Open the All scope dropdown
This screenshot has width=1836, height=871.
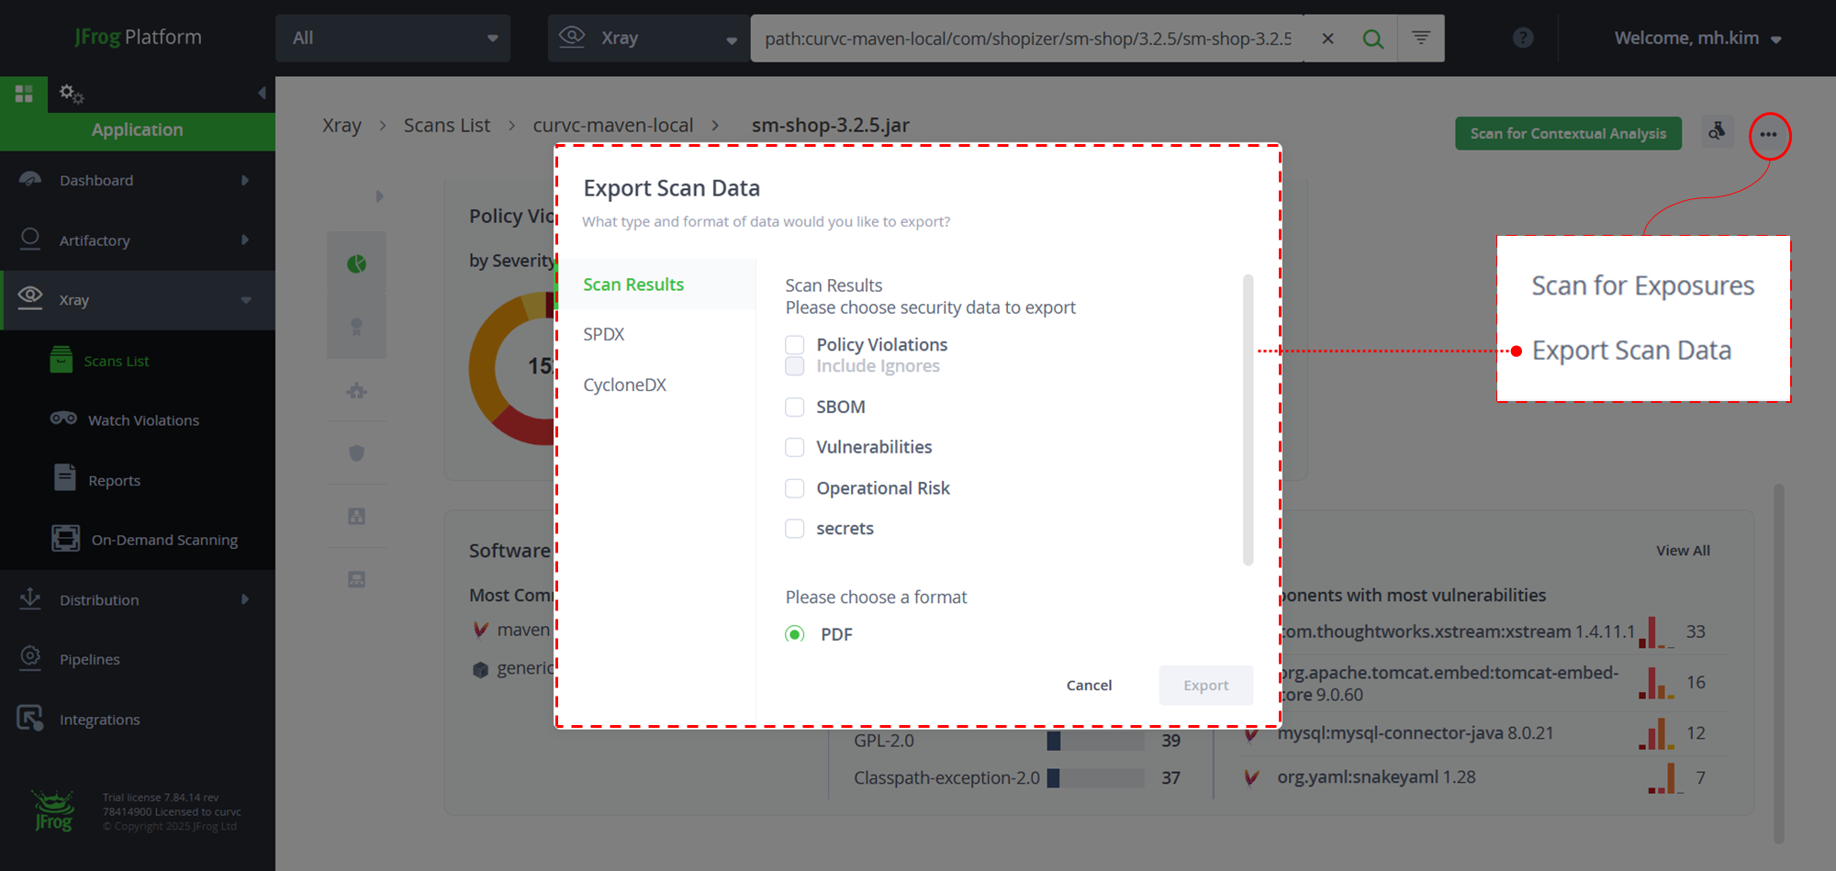pos(393,39)
